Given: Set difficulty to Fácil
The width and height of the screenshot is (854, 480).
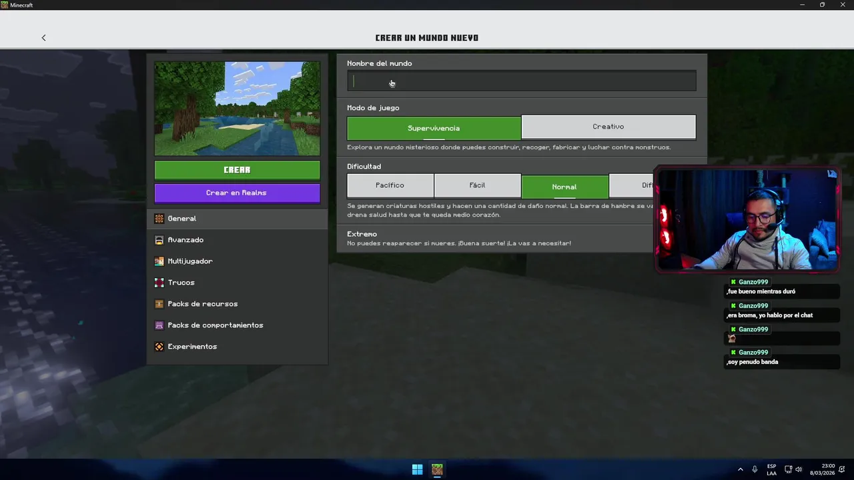Looking at the screenshot, I should click(477, 185).
